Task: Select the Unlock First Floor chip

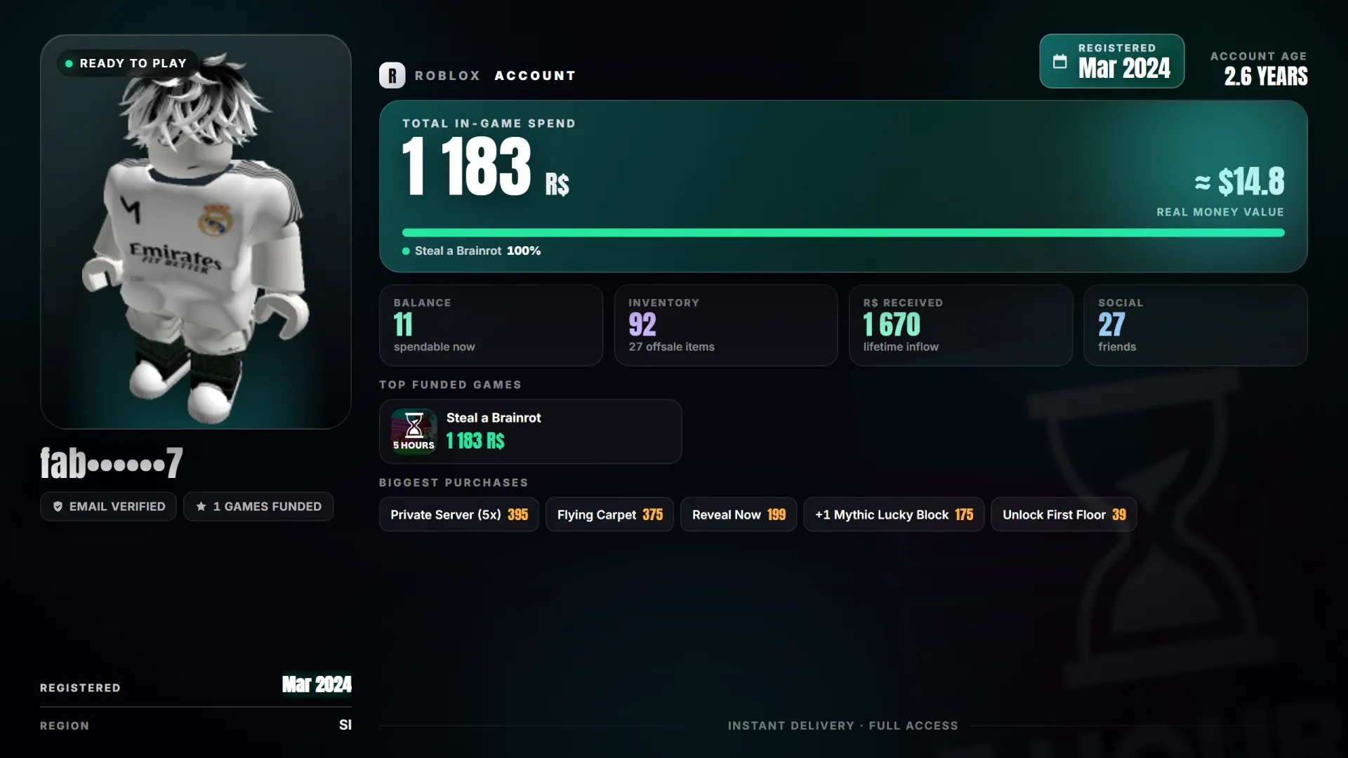Action: (1064, 514)
